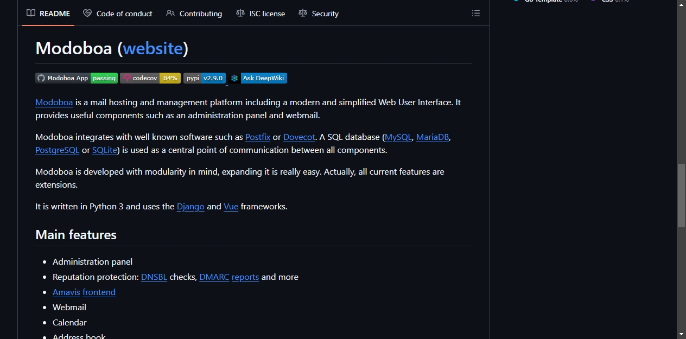Viewport: 686px width, 339px height.
Task: Open the reports link
Action: [245, 277]
